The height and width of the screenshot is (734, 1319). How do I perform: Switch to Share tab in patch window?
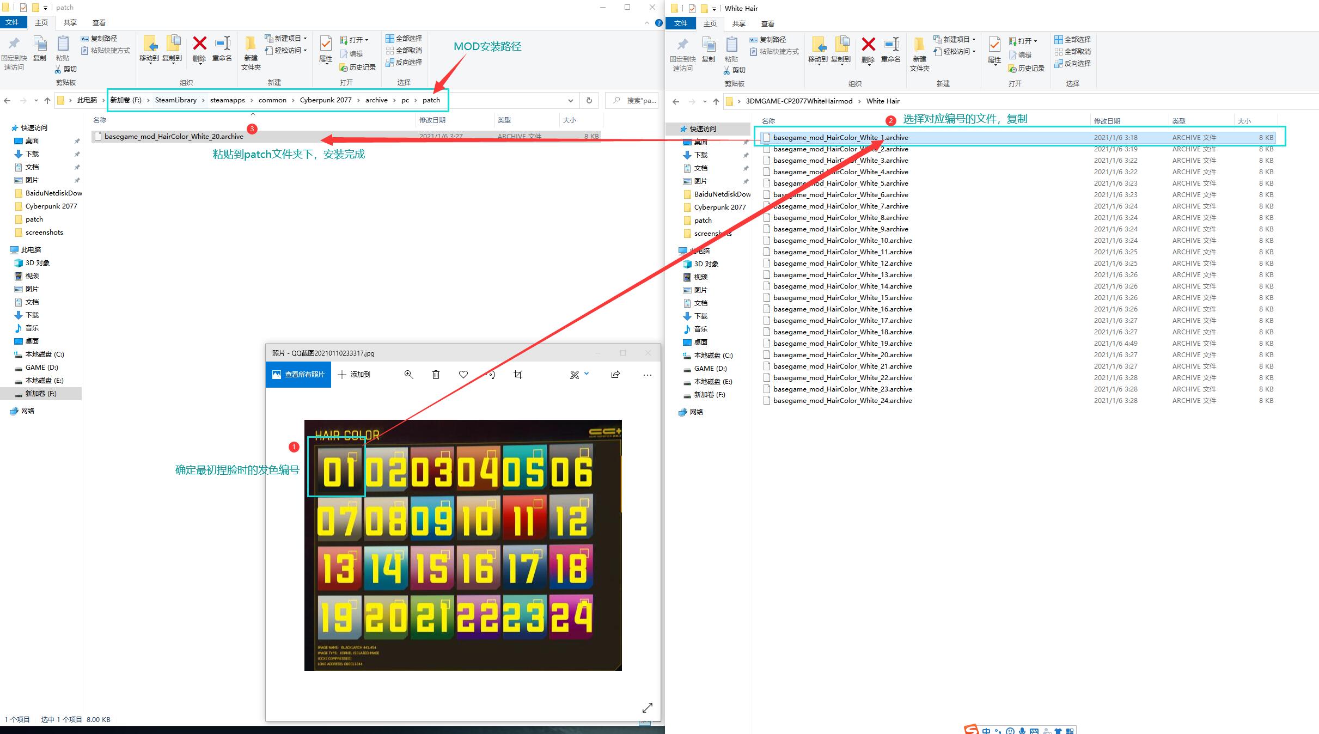click(70, 22)
